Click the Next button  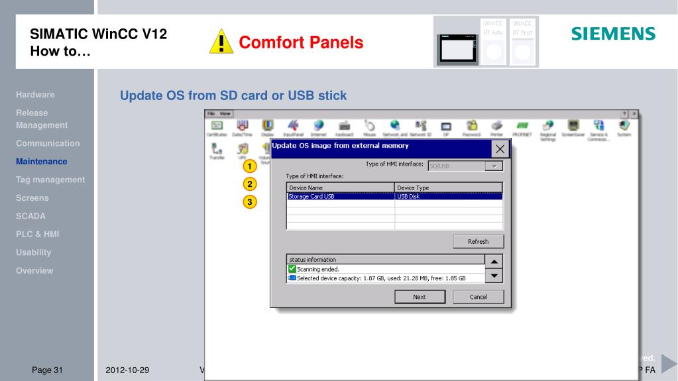[x=420, y=297]
